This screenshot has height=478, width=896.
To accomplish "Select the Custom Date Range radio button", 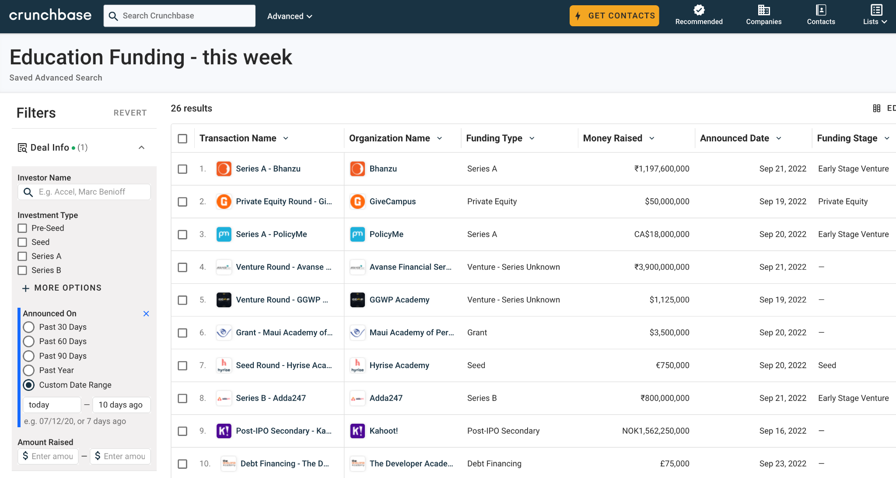I will (x=28, y=385).
